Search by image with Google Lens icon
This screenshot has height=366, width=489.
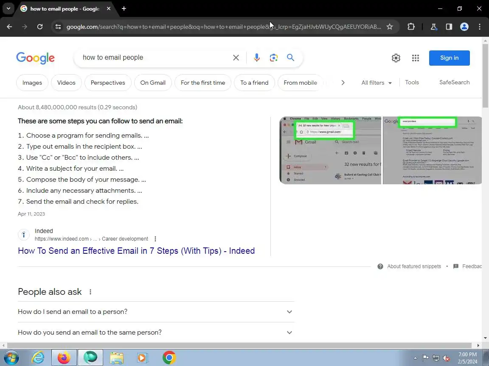tap(273, 58)
